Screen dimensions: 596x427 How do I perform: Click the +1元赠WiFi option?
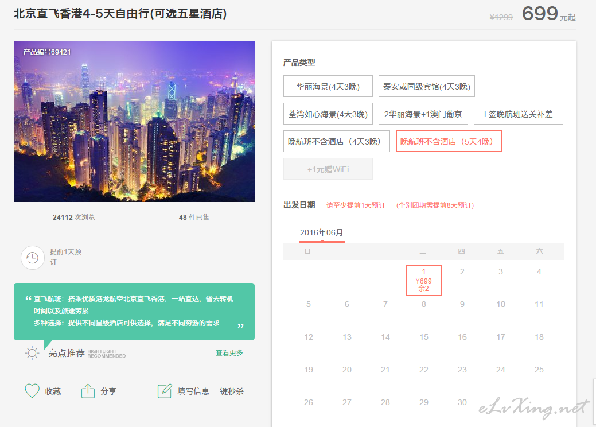(328, 169)
